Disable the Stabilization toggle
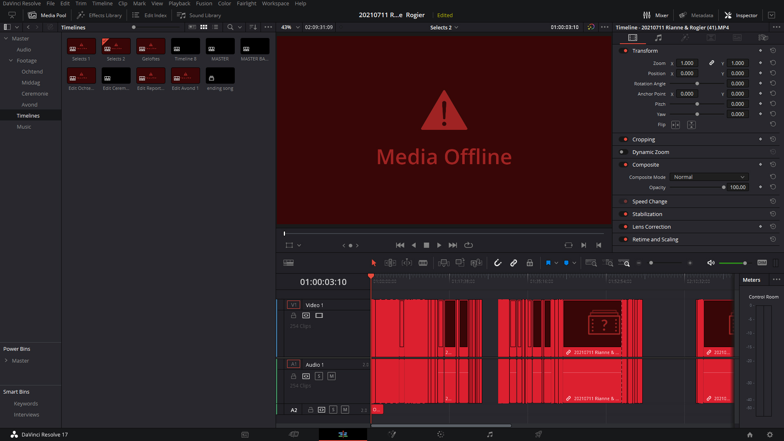The image size is (784, 441). pyautogui.click(x=624, y=214)
